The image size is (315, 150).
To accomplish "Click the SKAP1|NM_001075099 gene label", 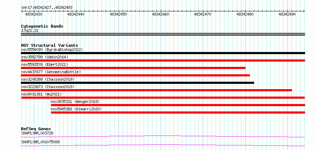I will coord(40,142).
